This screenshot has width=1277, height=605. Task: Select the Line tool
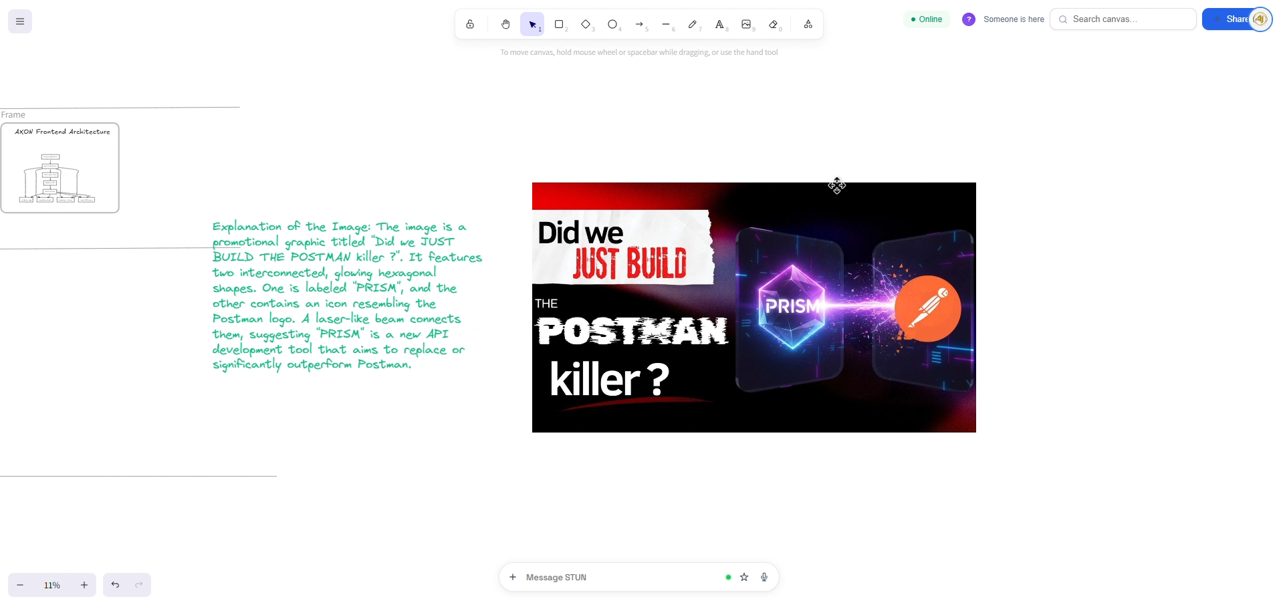pyautogui.click(x=667, y=25)
